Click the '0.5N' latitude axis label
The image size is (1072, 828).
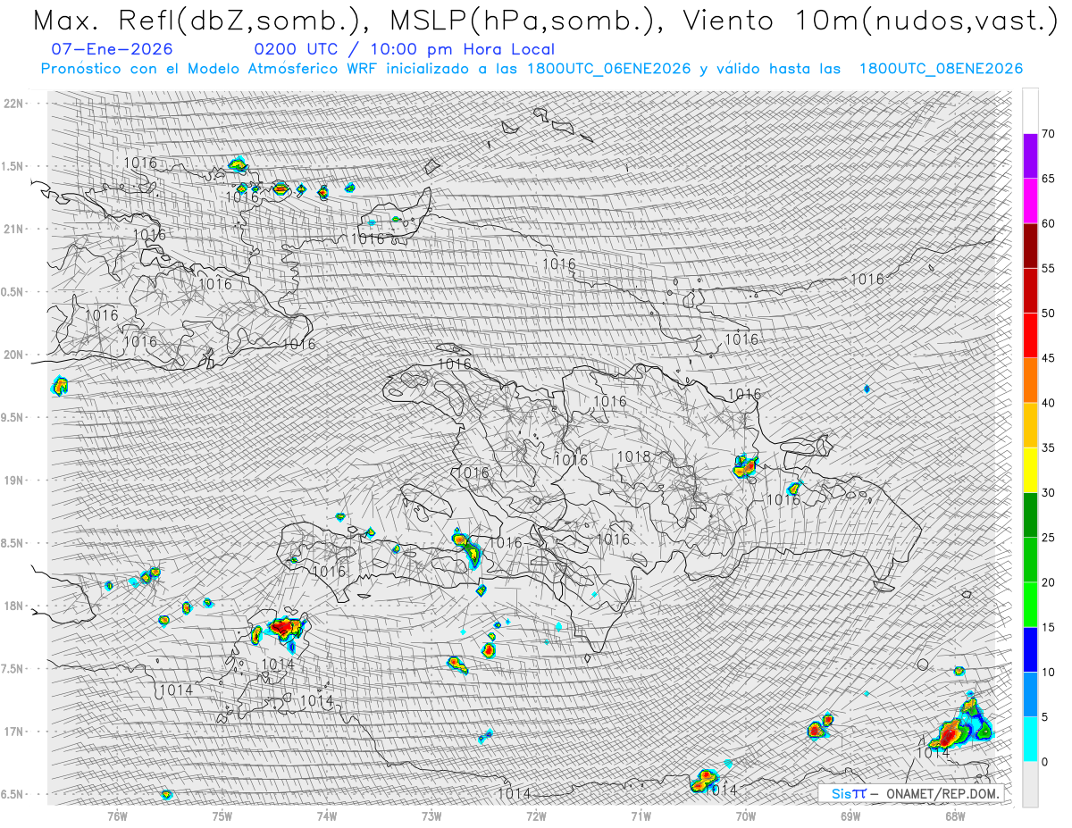click(x=12, y=292)
